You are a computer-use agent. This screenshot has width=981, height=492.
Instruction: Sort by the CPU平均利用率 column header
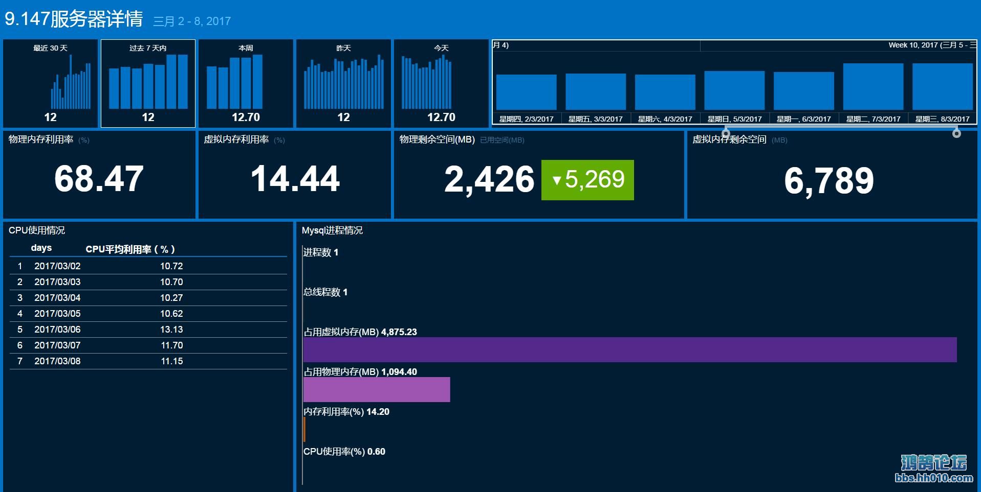point(130,249)
